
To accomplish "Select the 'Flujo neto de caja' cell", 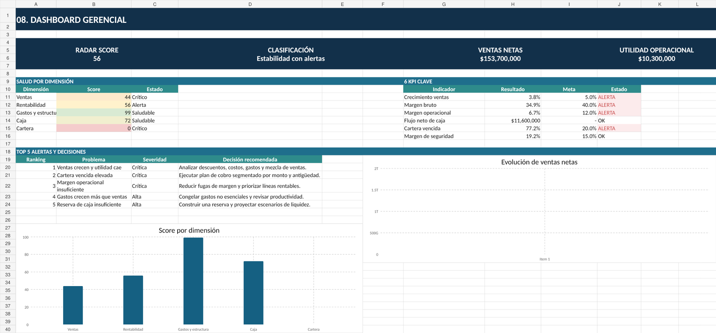I will (443, 121).
